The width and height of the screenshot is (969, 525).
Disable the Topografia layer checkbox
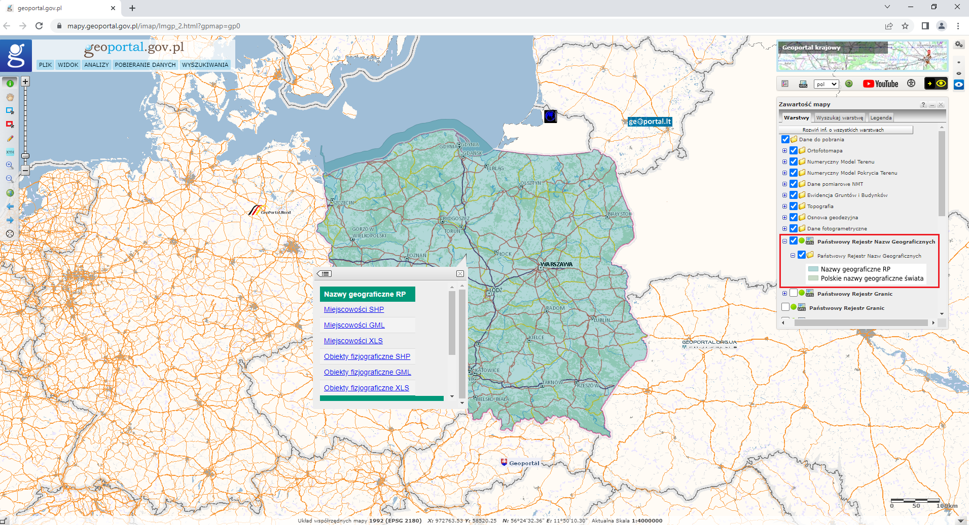(793, 206)
